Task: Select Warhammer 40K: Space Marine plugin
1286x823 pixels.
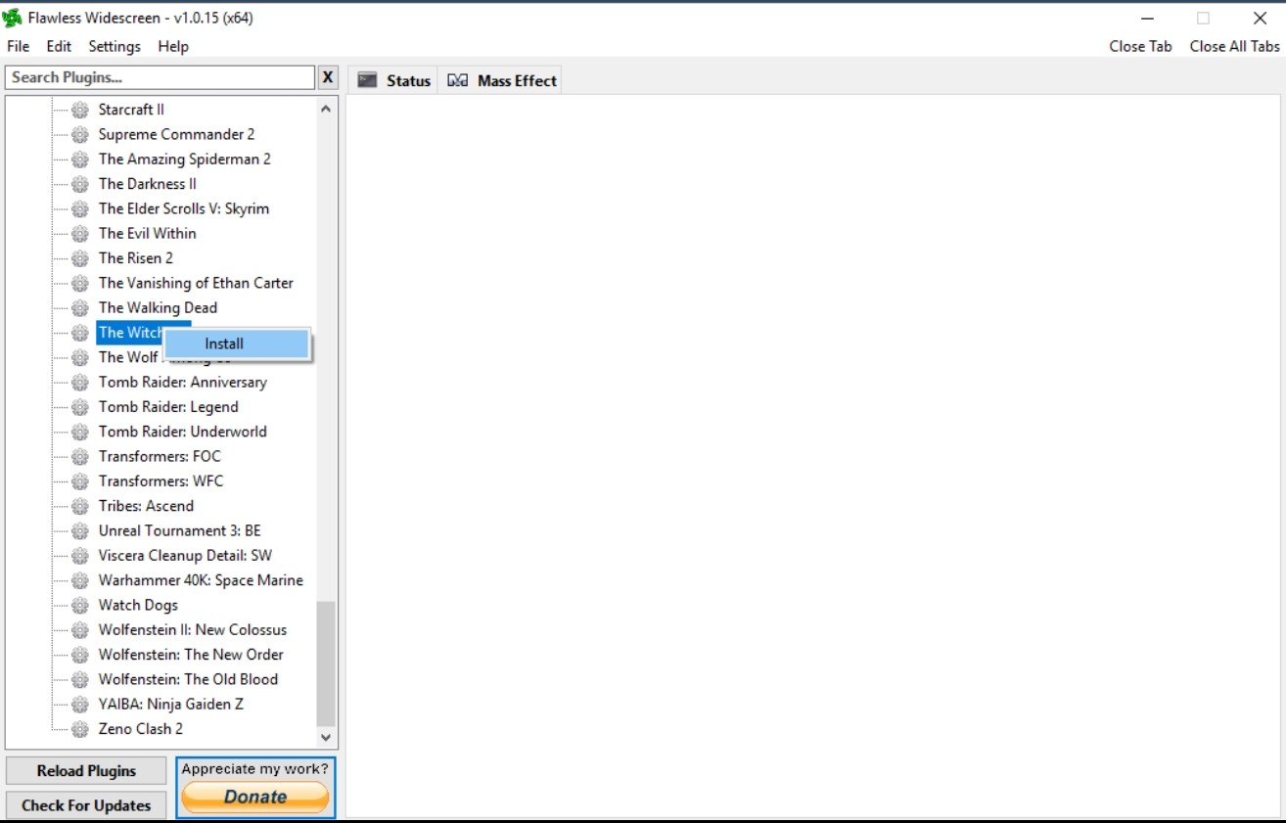Action: tap(201, 580)
